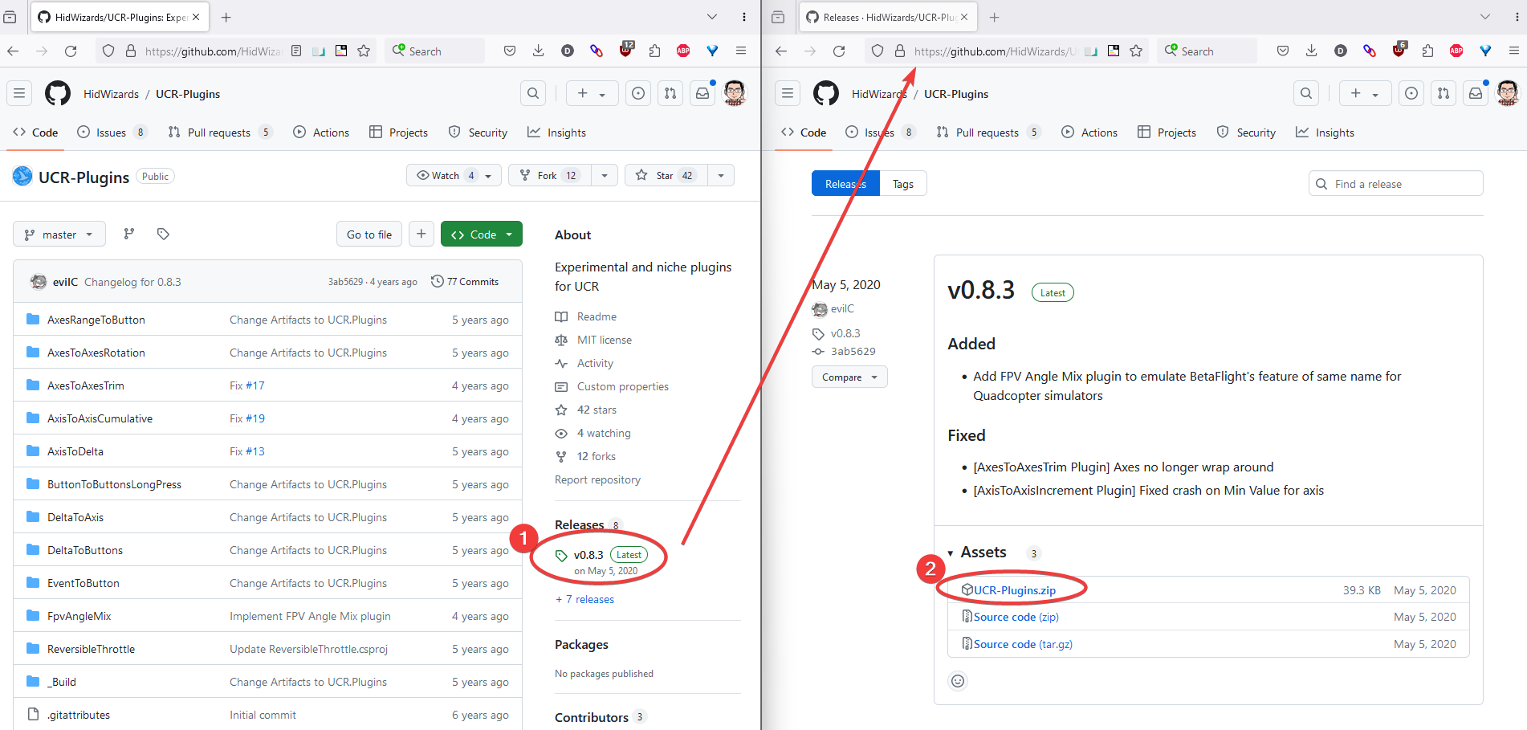
Task: Click right browser URL address bar
Action: pyautogui.click(x=1005, y=51)
